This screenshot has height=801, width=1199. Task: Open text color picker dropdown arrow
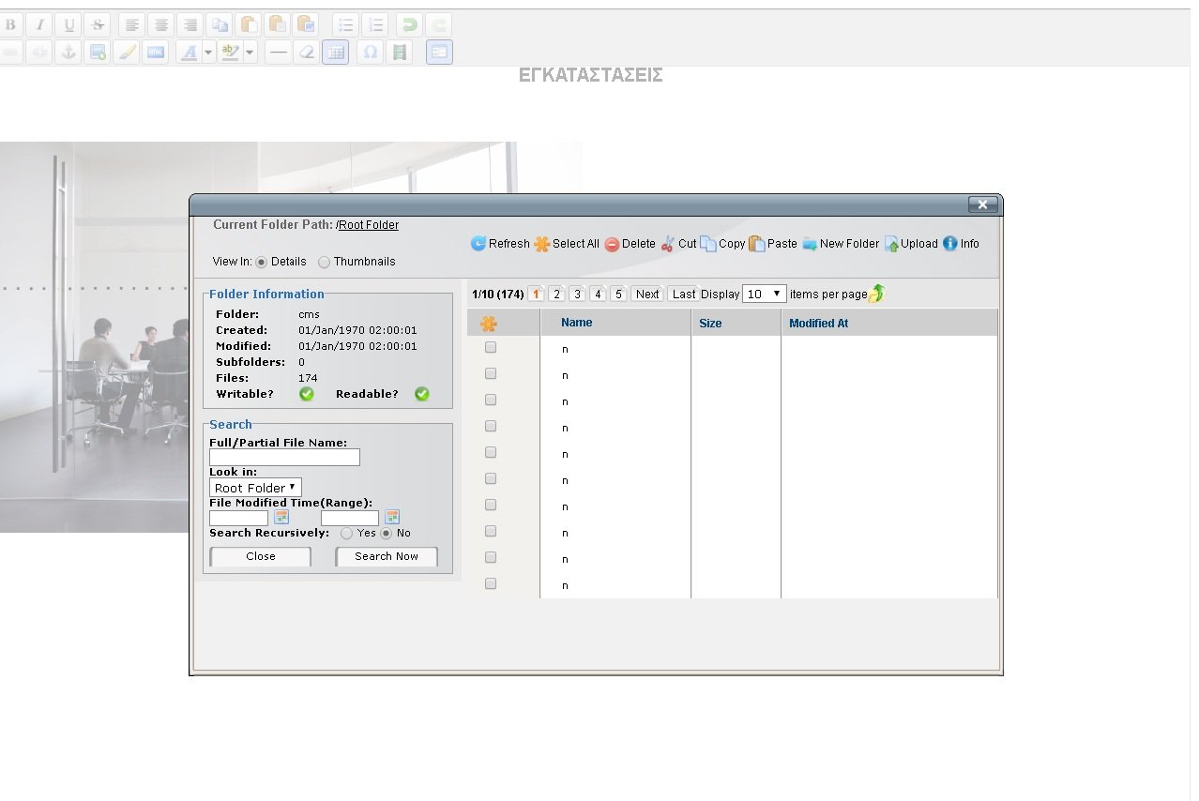coord(208,53)
